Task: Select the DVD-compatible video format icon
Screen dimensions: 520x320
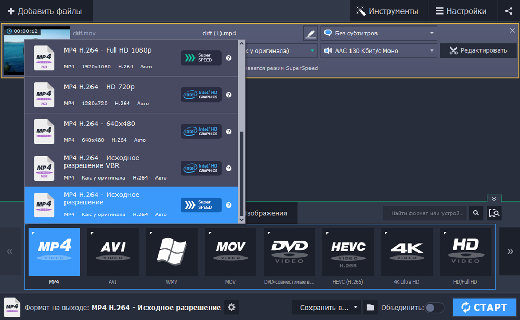Action: tap(289, 252)
